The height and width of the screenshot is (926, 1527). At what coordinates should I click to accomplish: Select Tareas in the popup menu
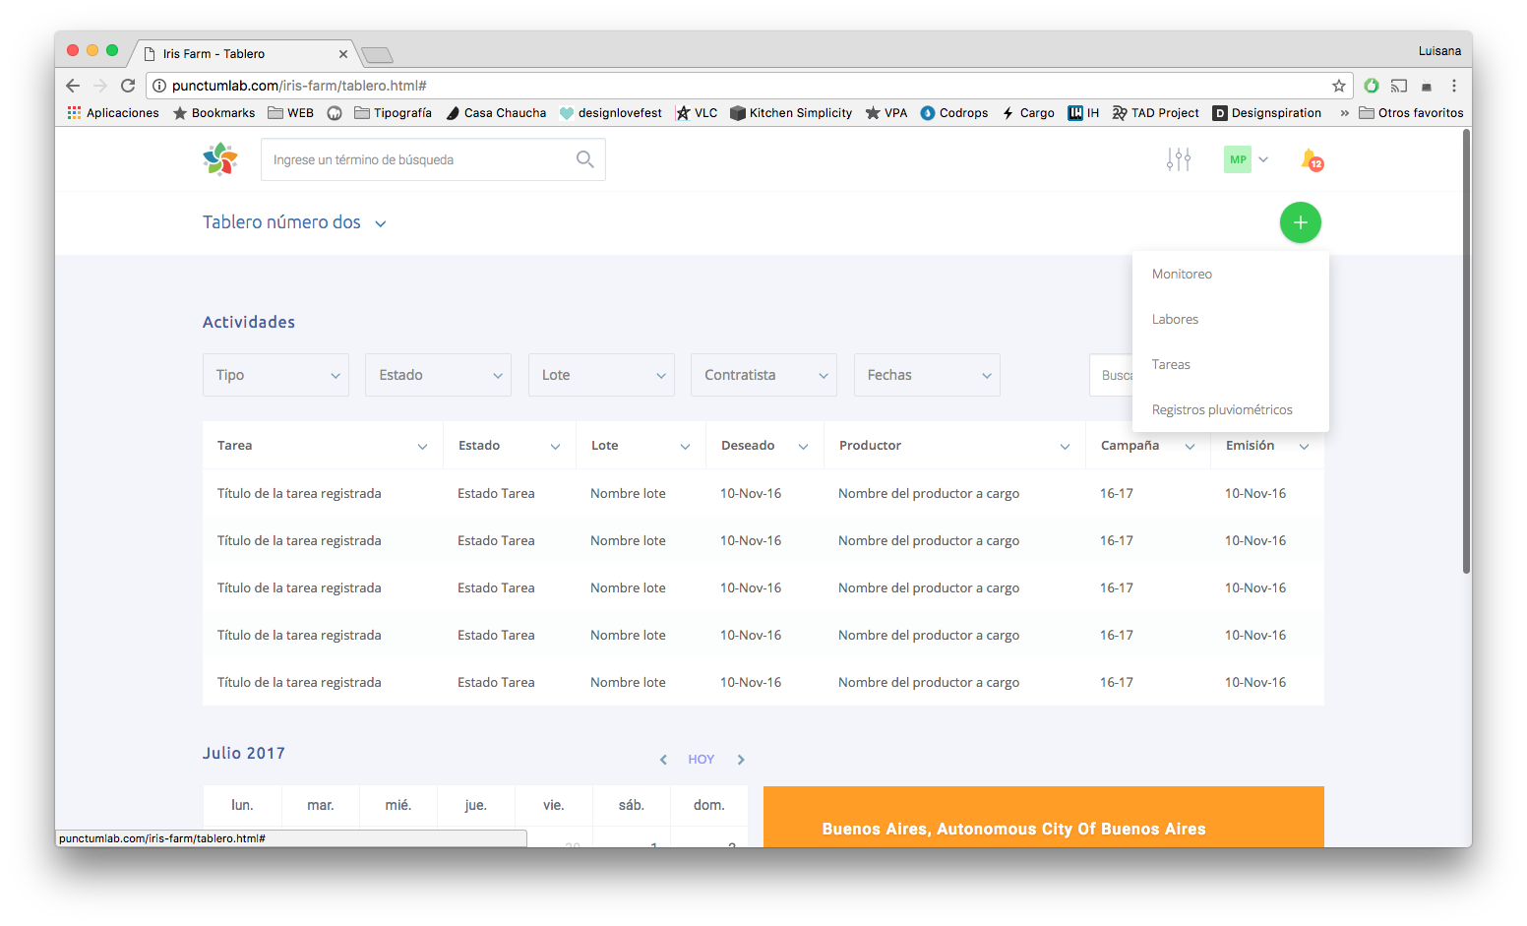click(x=1171, y=365)
